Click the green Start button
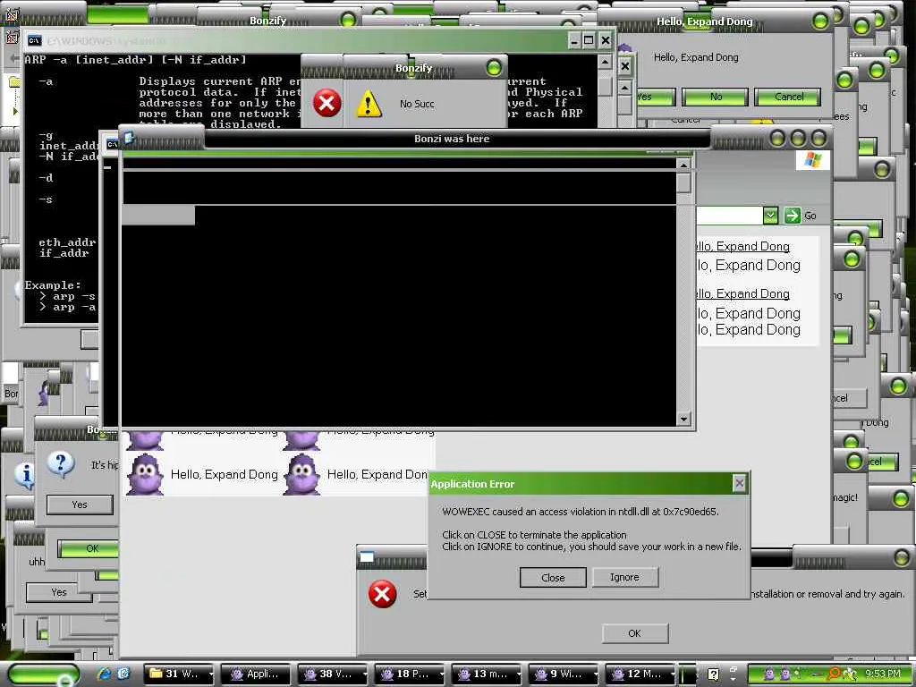 (44, 674)
